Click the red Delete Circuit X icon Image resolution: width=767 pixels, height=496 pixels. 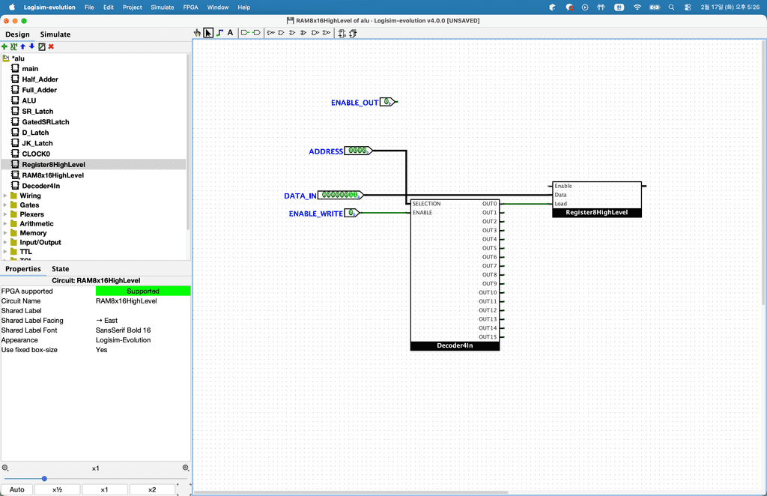(51, 46)
